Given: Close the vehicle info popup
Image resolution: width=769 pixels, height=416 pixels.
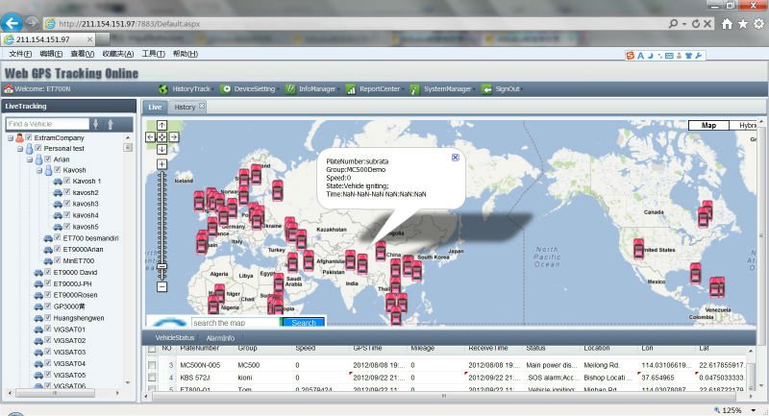Looking at the screenshot, I should click(455, 158).
